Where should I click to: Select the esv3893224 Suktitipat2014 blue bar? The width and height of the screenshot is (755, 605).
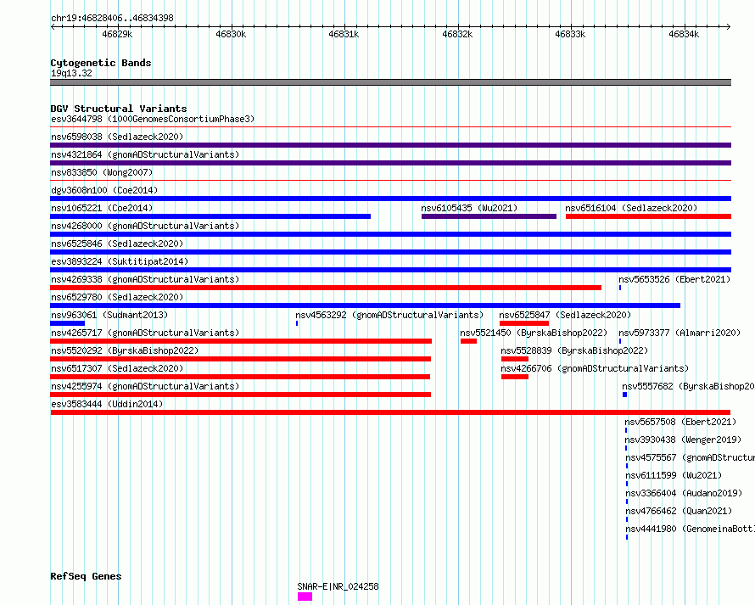390,270
